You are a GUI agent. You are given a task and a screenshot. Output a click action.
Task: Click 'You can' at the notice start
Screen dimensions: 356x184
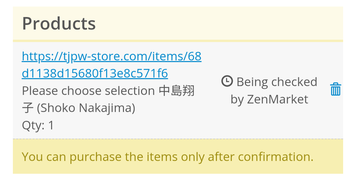pyautogui.click(x=44, y=157)
